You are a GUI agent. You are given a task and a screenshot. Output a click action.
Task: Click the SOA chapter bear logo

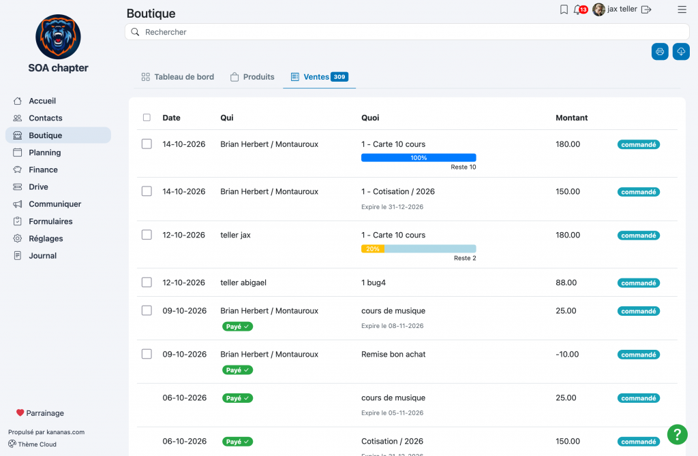(59, 37)
